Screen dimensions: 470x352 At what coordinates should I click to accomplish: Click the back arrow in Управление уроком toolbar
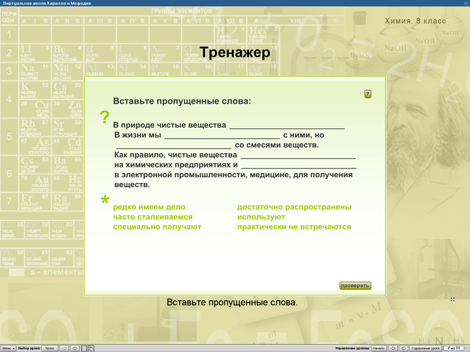click(392, 347)
